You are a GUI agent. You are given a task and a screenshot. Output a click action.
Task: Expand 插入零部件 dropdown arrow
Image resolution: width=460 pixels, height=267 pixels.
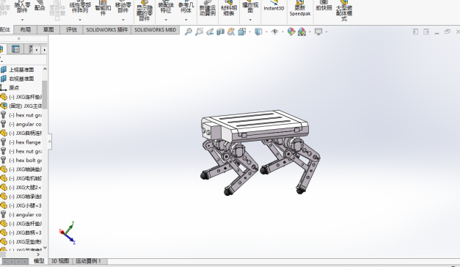click(x=22, y=20)
